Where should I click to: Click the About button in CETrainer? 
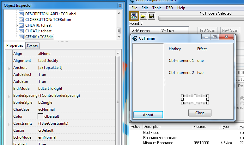click(x=148, y=115)
